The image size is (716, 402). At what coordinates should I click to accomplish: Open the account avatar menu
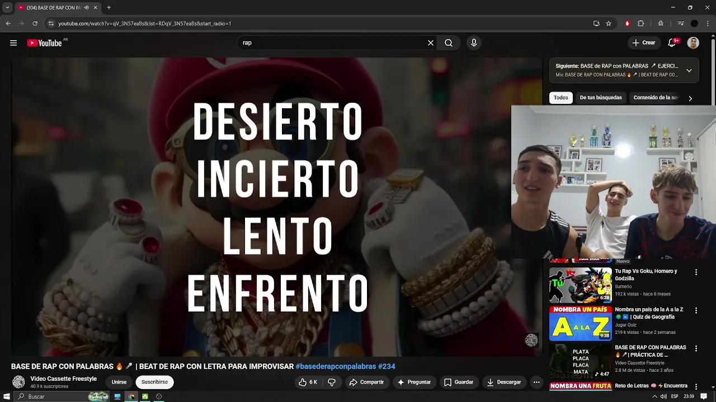(693, 43)
